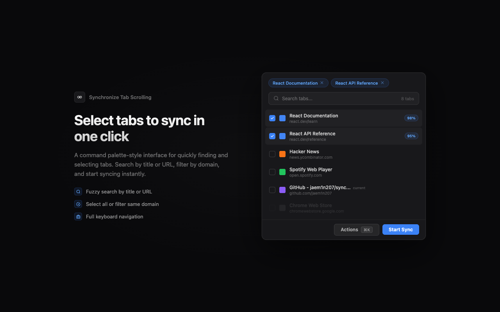This screenshot has height=312, width=500.
Task: Click the green Spotify Web Player favicon
Action: click(282, 172)
